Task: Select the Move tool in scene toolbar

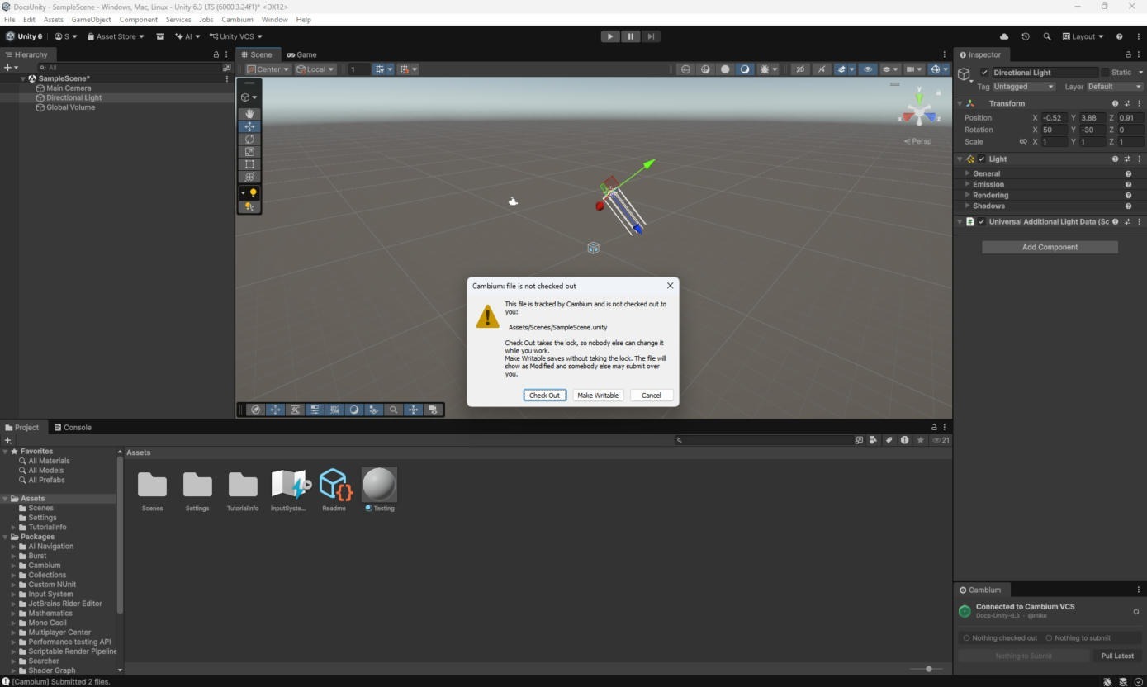Action: (249, 126)
